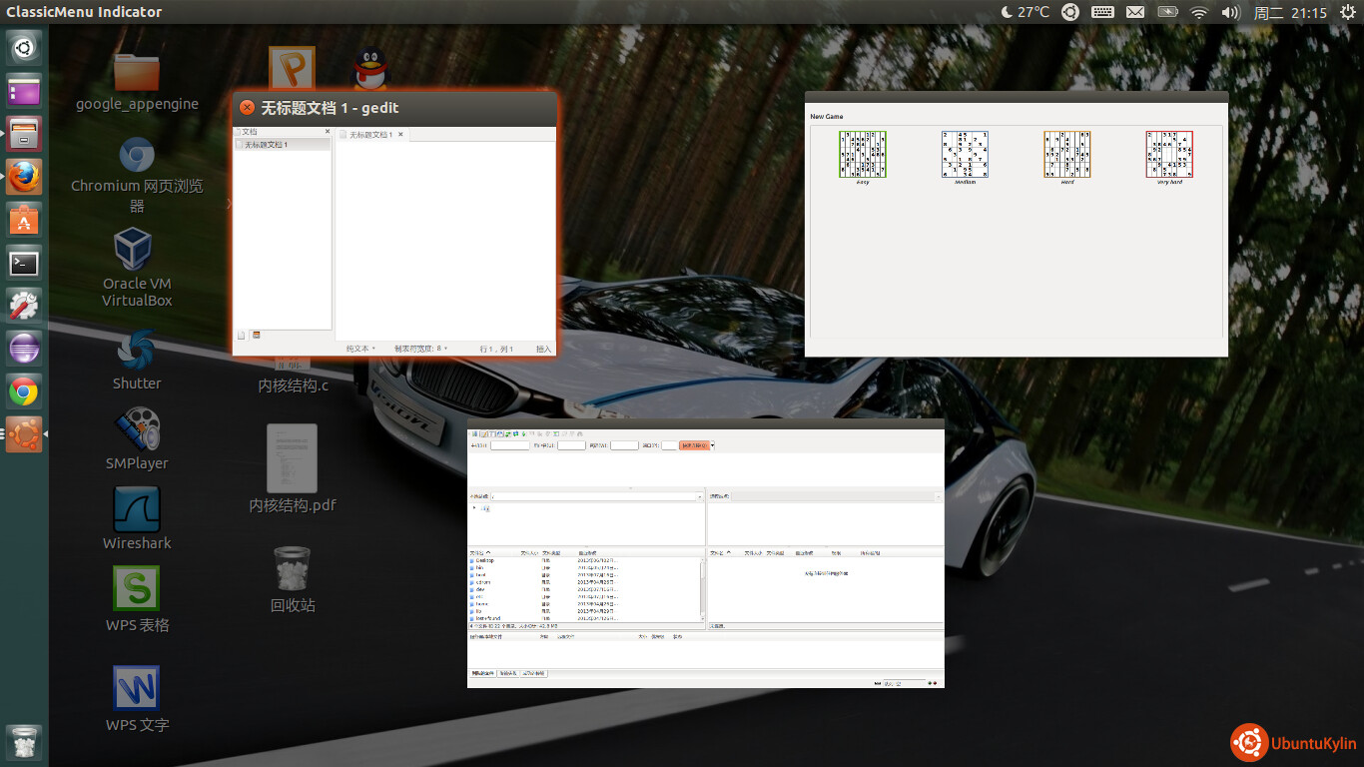
Task: Launch Firefox from the launcher
Action: click(24, 177)
